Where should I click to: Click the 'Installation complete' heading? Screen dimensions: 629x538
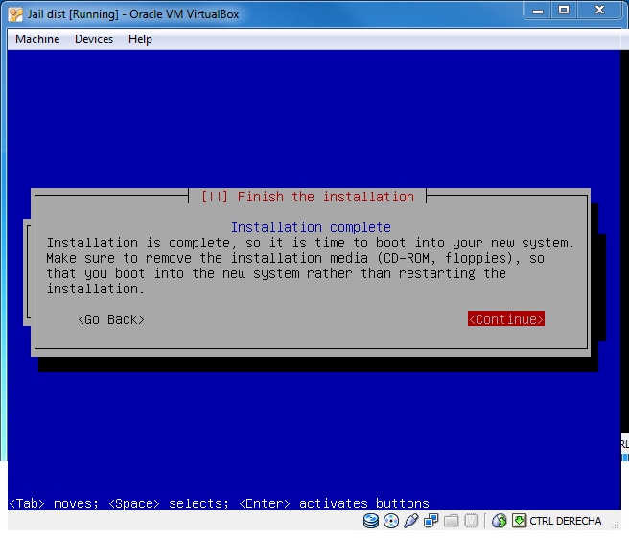(311, 227)
